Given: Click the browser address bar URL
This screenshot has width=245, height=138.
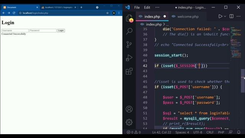Looking at the screenshot, I should pos(36,13).
